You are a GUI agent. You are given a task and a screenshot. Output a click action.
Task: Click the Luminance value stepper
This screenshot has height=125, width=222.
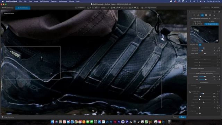[x=218, y=48]
